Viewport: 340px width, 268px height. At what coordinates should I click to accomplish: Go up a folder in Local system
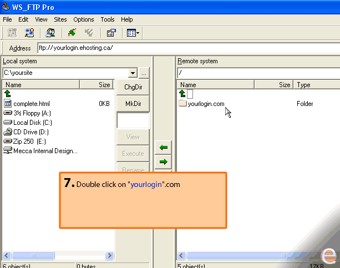coord(8,94)
